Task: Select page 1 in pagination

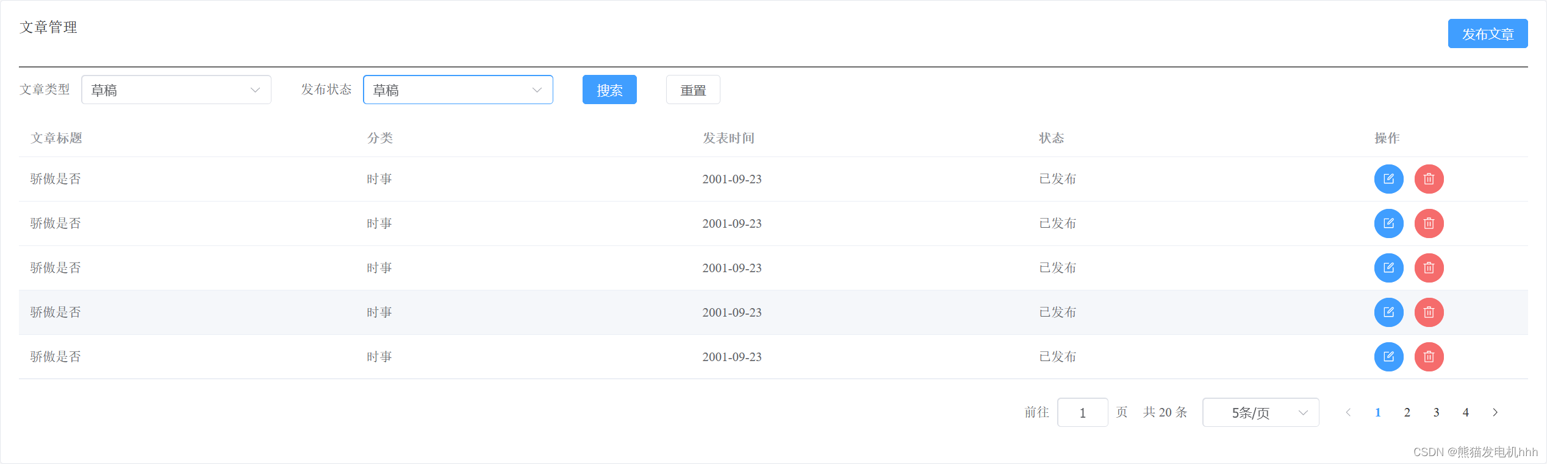Action: [x=1377, y=412]
